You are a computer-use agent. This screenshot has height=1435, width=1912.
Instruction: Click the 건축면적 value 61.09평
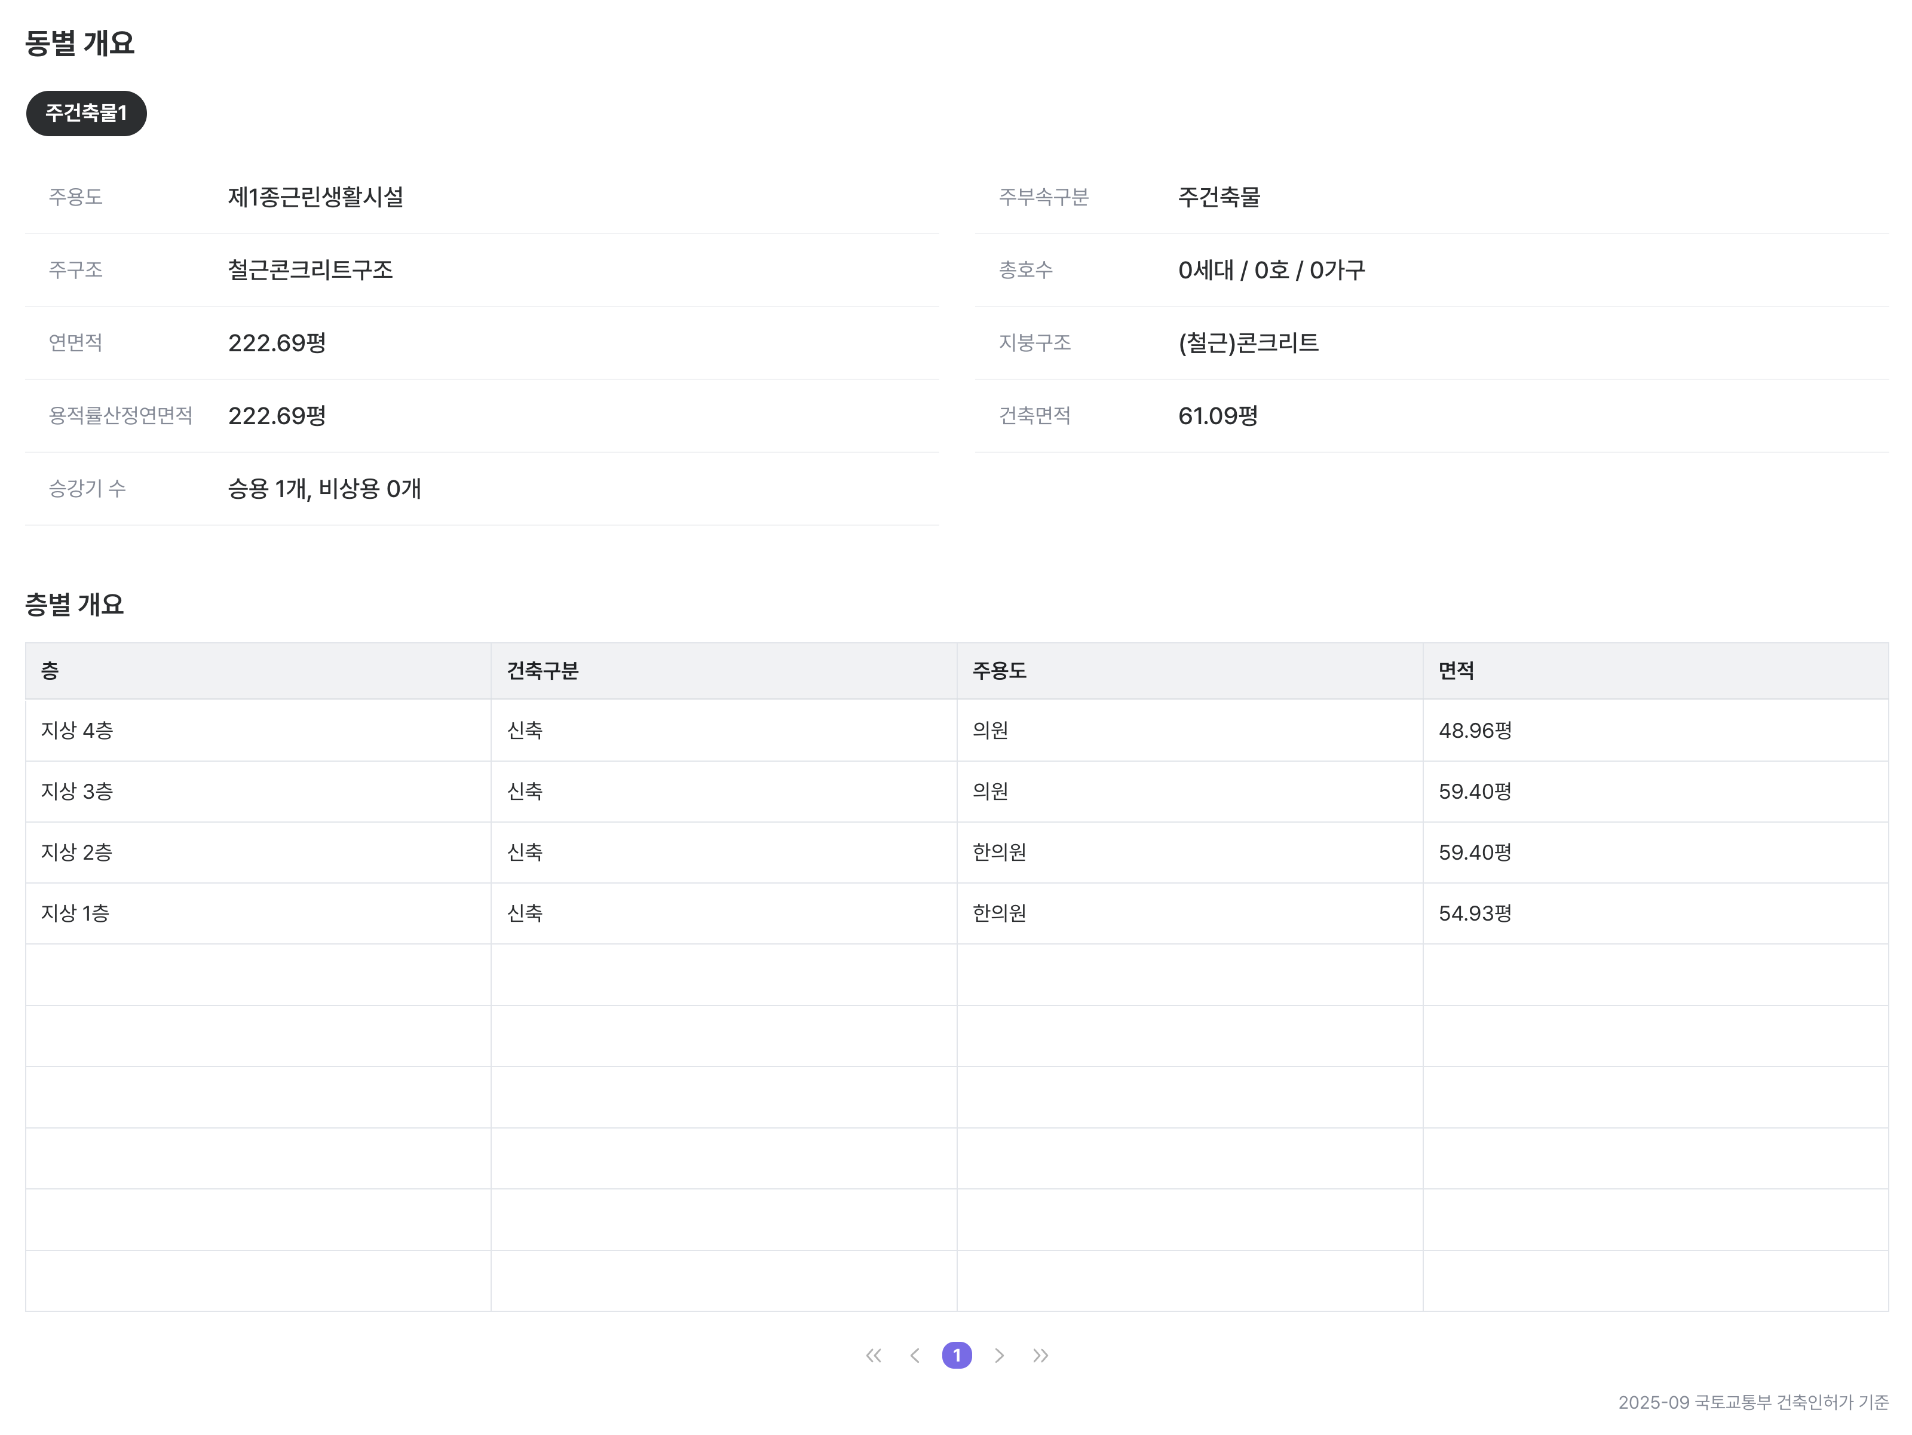coord(1217,416)
